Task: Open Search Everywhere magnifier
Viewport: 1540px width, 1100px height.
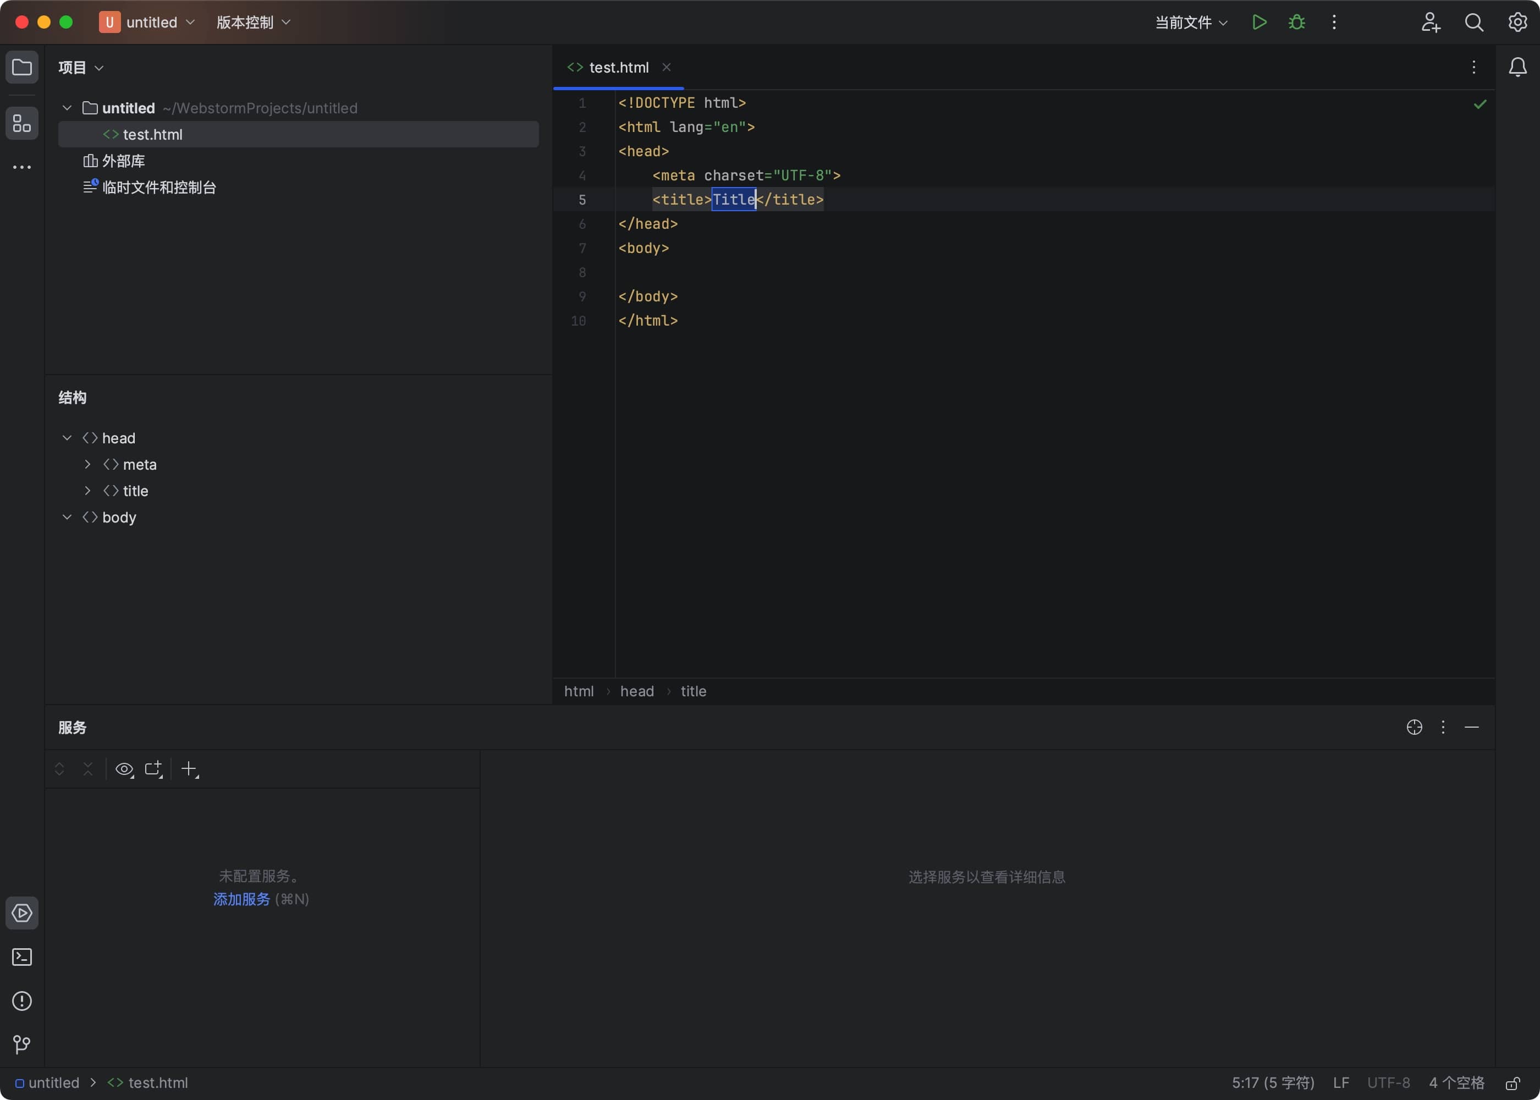Action: click(1475, 23)
